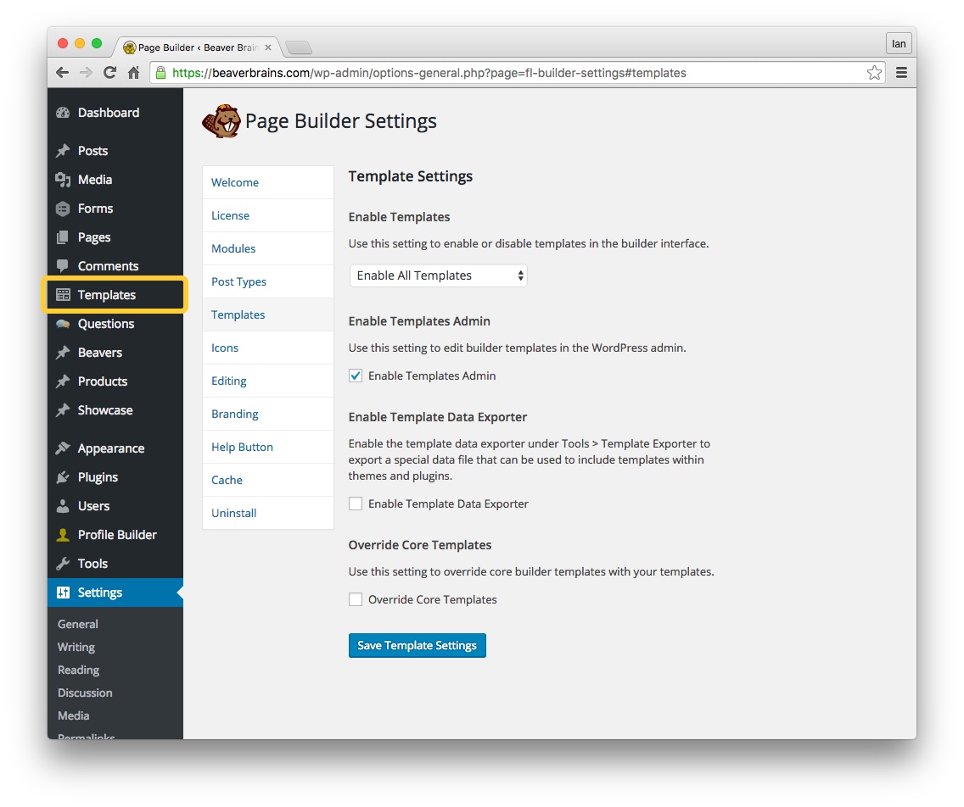Open the Uninstall settings tab
The height and width of the screenshot is (807, 964).
click(x=268, y=513)
